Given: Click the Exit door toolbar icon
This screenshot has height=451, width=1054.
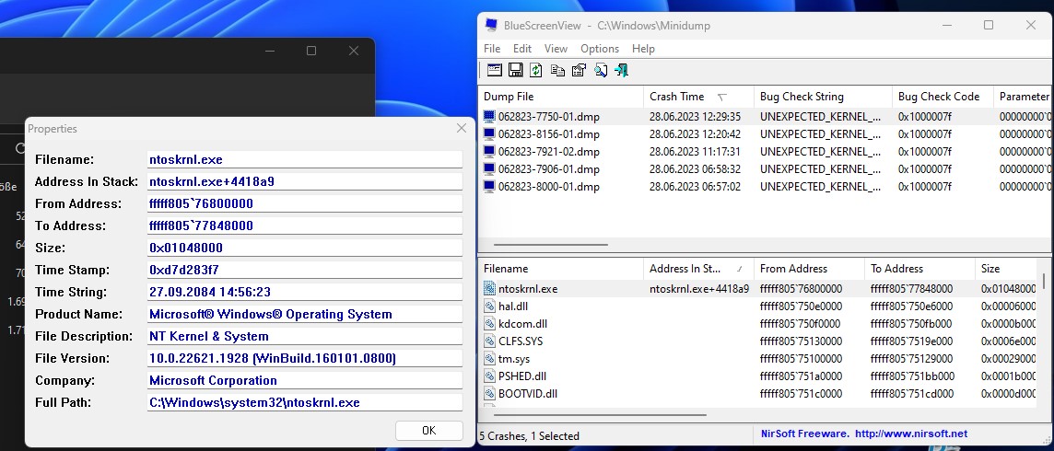Looking at the screenshot, I should [621, 70].
